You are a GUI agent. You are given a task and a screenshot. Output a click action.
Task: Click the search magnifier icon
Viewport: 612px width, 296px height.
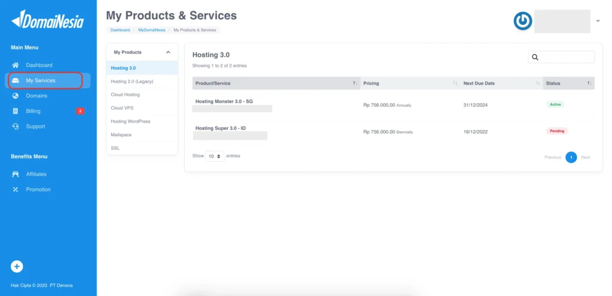535,57
